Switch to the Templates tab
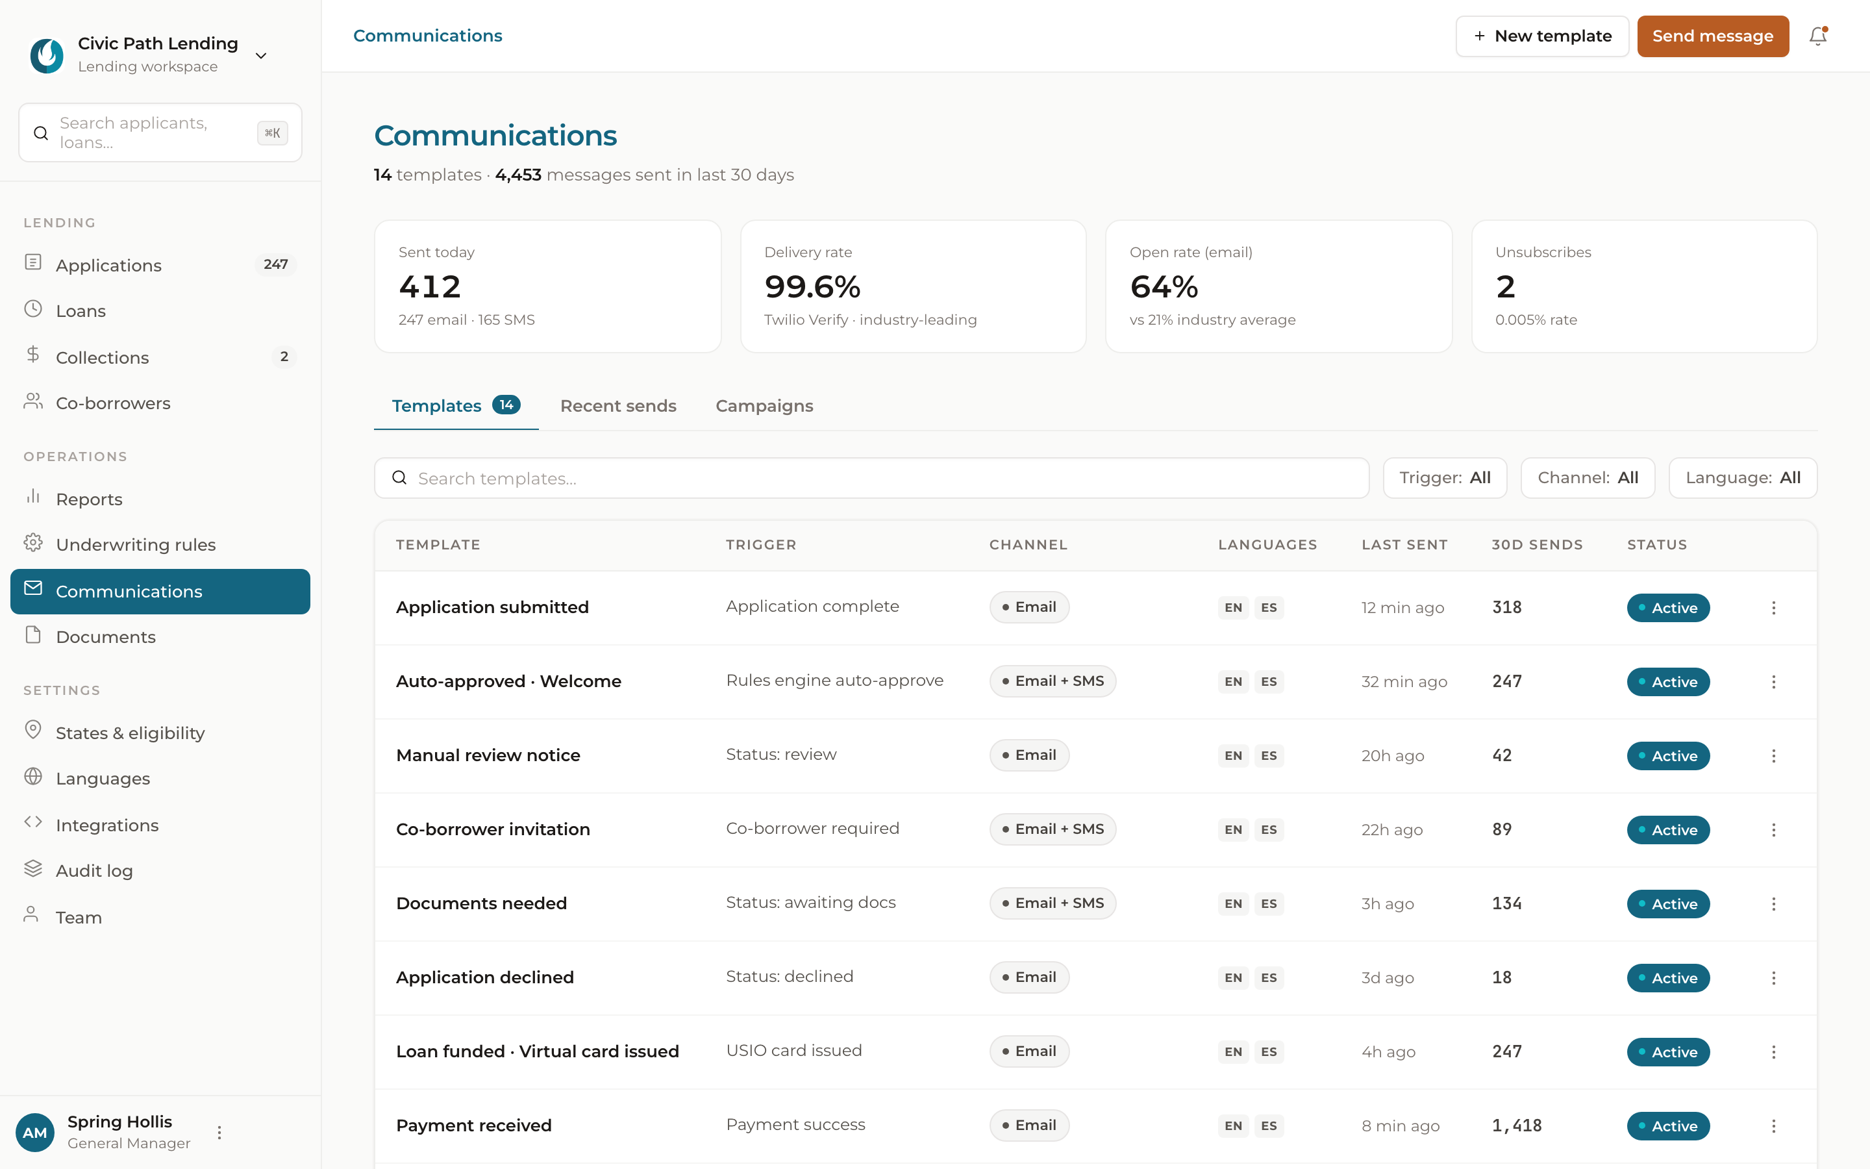1870x1169 pixels. coord(456,406)
